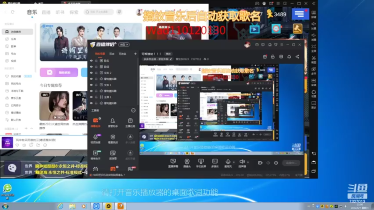Toggle visibility of the 文本 1 source
This screenshot has width=374, height=210.
[x=91, y=85]
